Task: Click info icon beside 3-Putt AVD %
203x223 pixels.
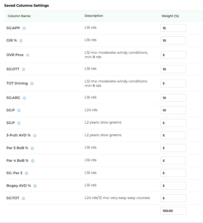Action: 35,136
